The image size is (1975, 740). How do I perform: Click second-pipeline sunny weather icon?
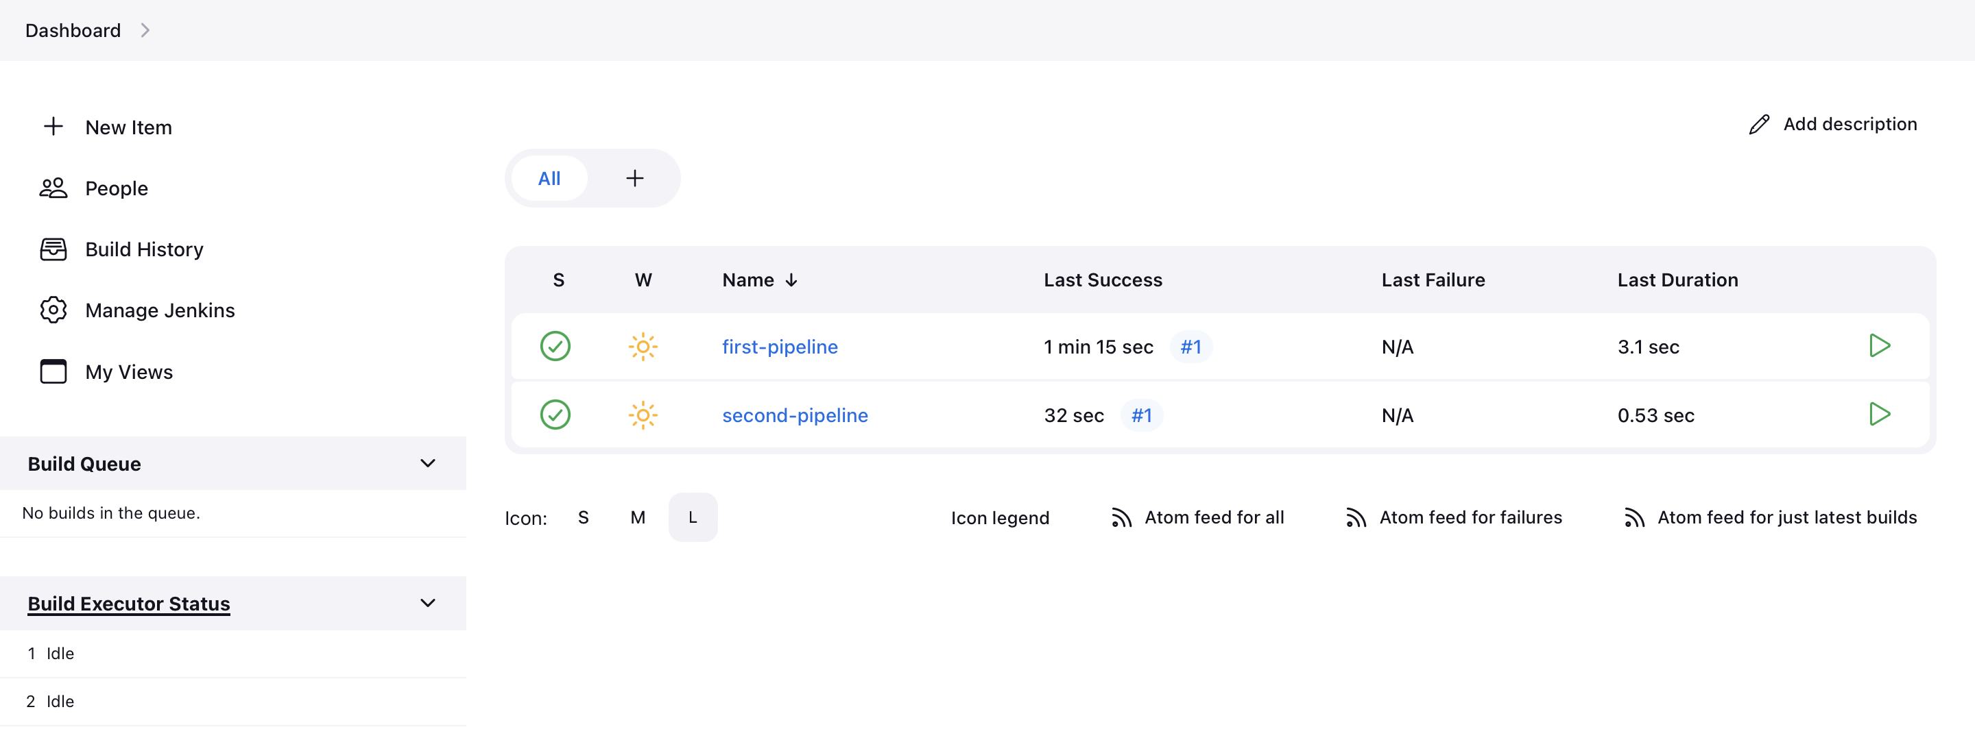643,415
